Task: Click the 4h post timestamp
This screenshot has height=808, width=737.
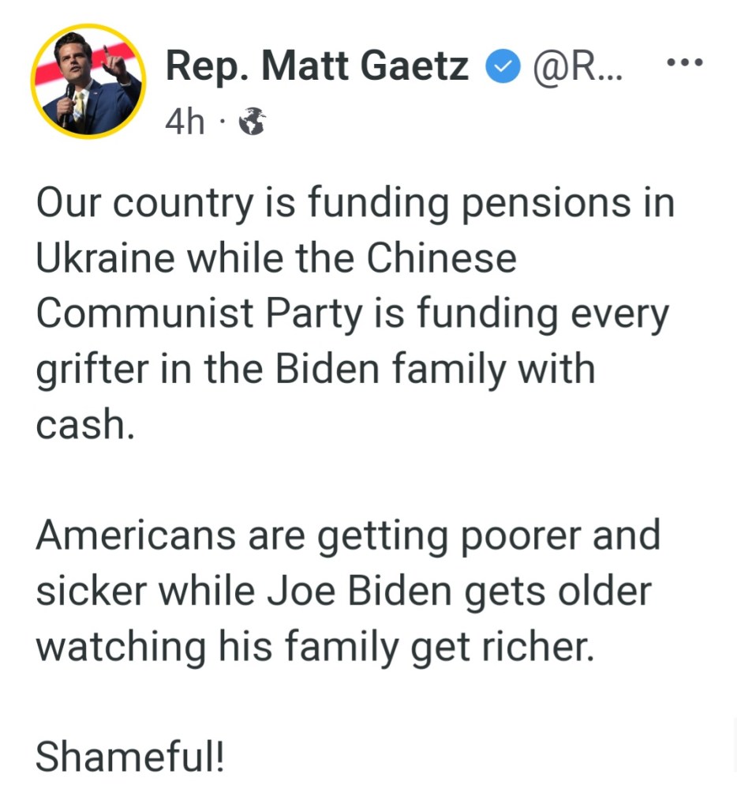Action: coord(183,122)
